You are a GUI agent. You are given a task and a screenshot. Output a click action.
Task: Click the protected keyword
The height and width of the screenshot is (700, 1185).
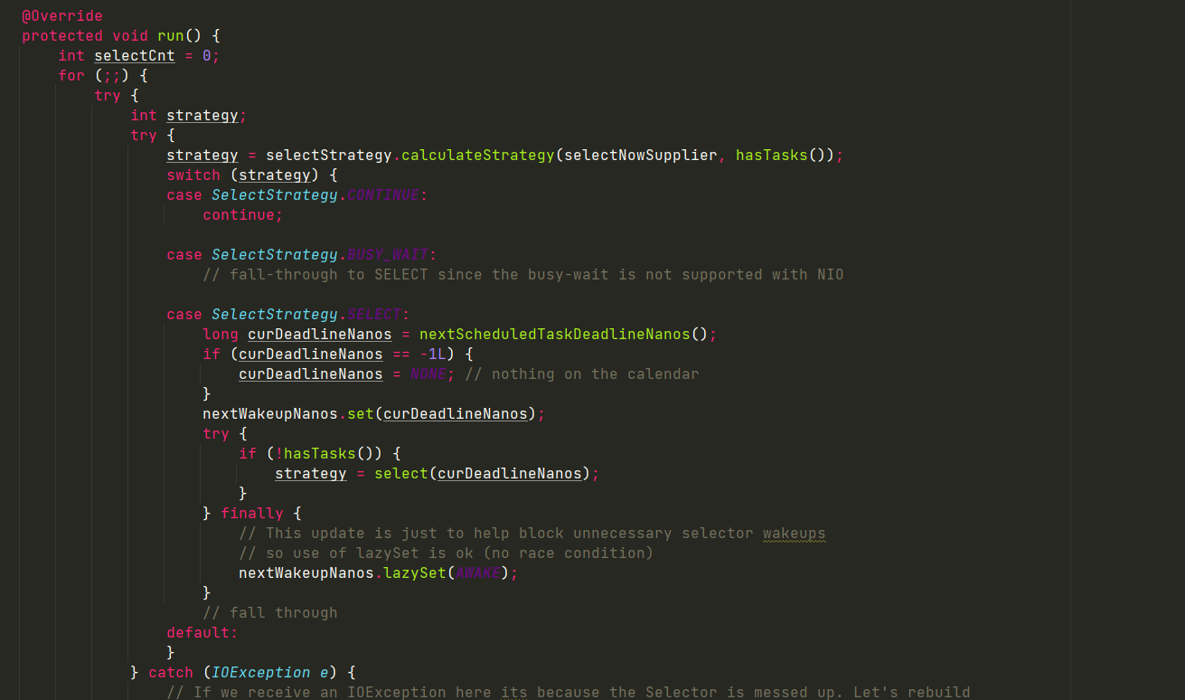62,35
